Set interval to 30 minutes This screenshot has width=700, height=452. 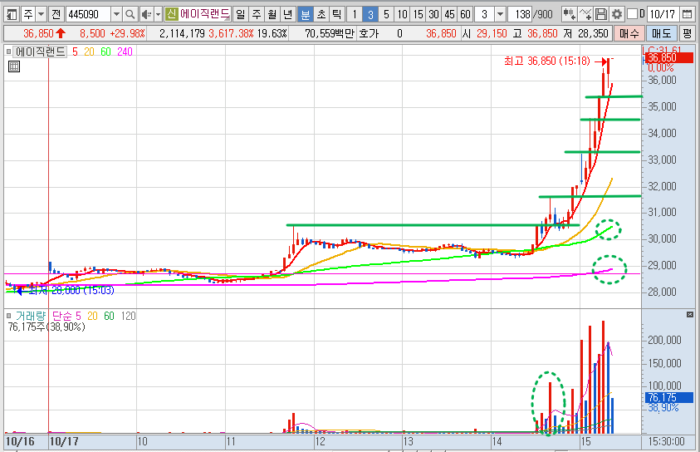point(434,15)
